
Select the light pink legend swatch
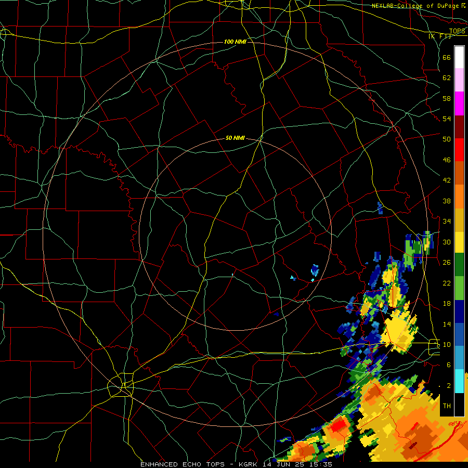[459, 80]
